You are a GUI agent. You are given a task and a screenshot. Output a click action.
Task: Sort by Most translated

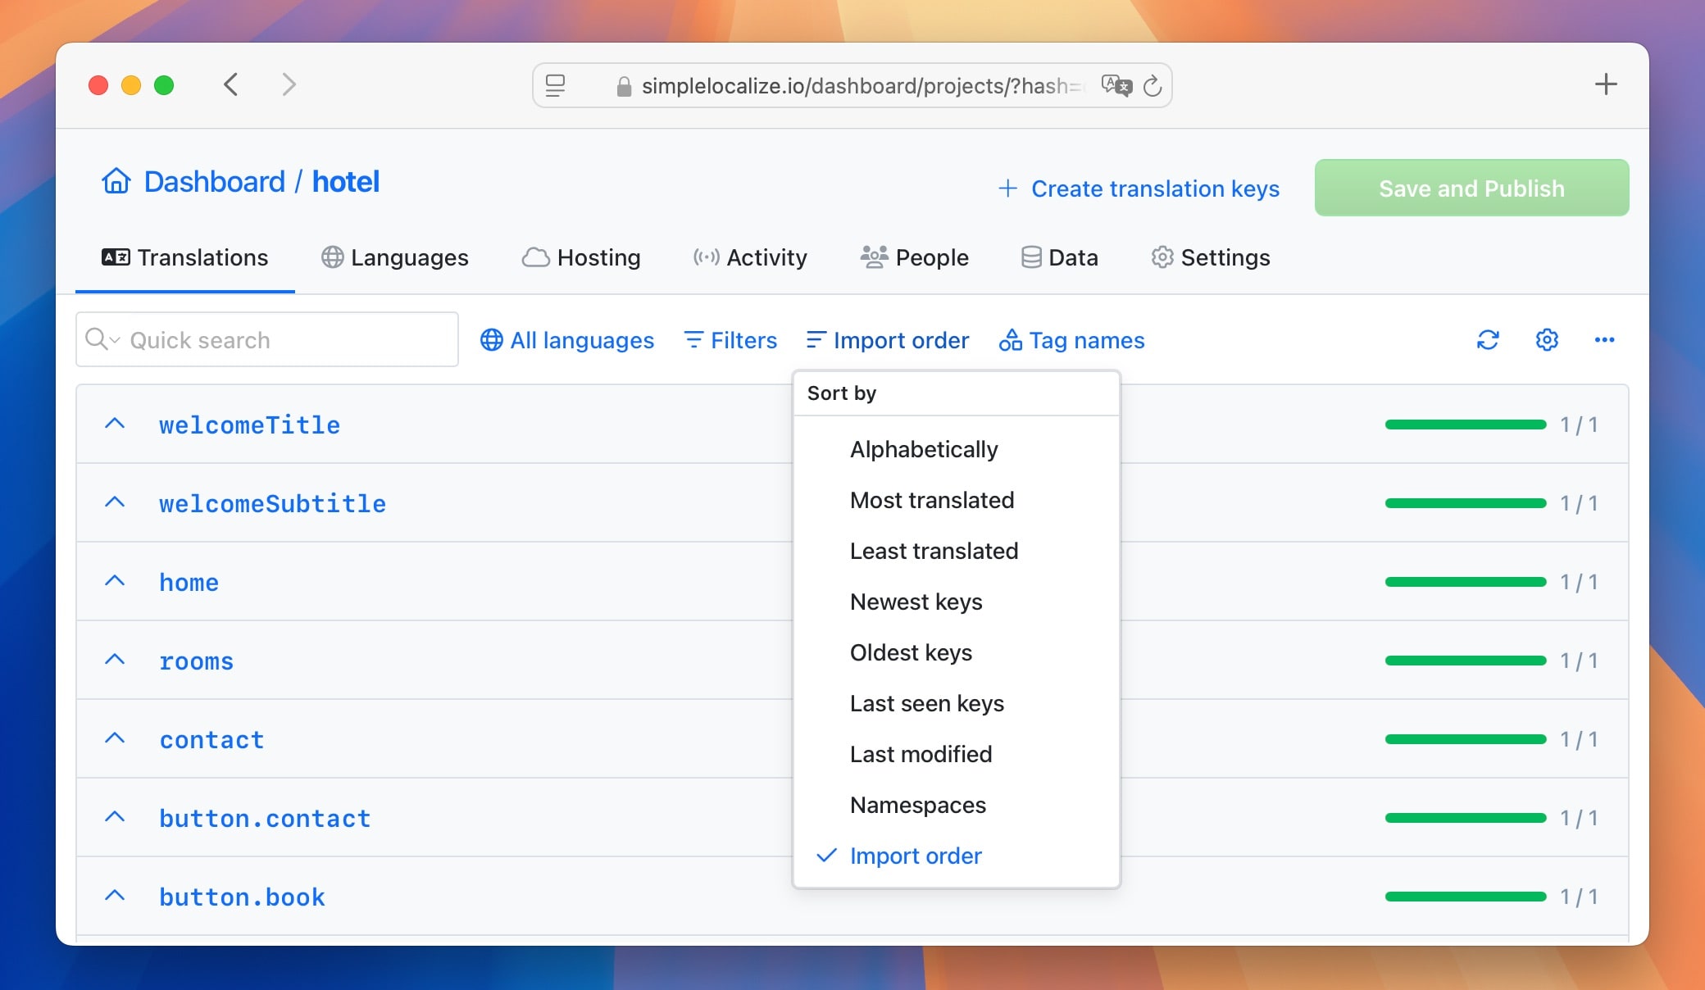tap(957, 500)
